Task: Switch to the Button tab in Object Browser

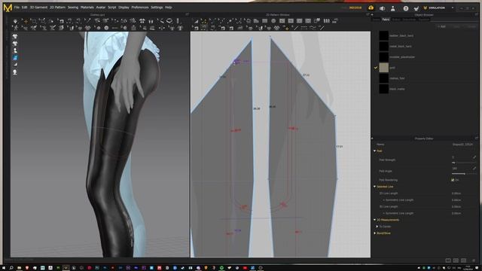Action: click(396, 20)
